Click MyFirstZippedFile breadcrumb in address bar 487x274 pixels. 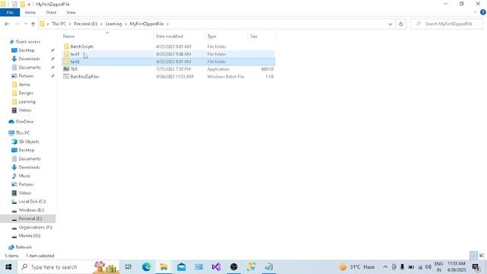point(147,24)
